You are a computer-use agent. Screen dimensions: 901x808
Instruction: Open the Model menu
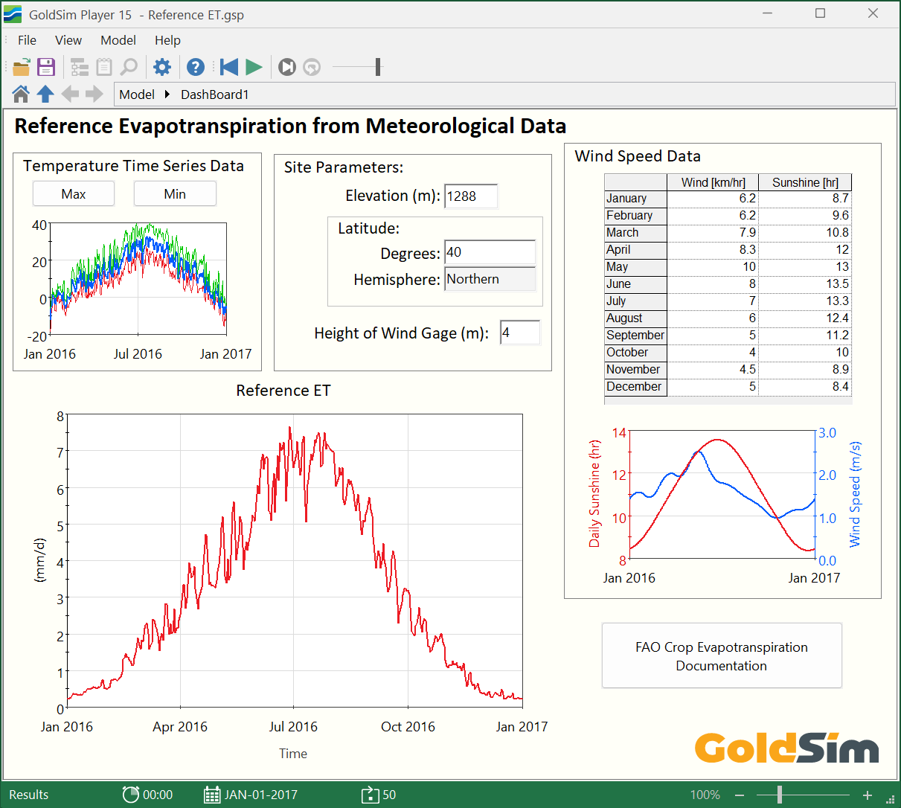(x=118, y=40)
